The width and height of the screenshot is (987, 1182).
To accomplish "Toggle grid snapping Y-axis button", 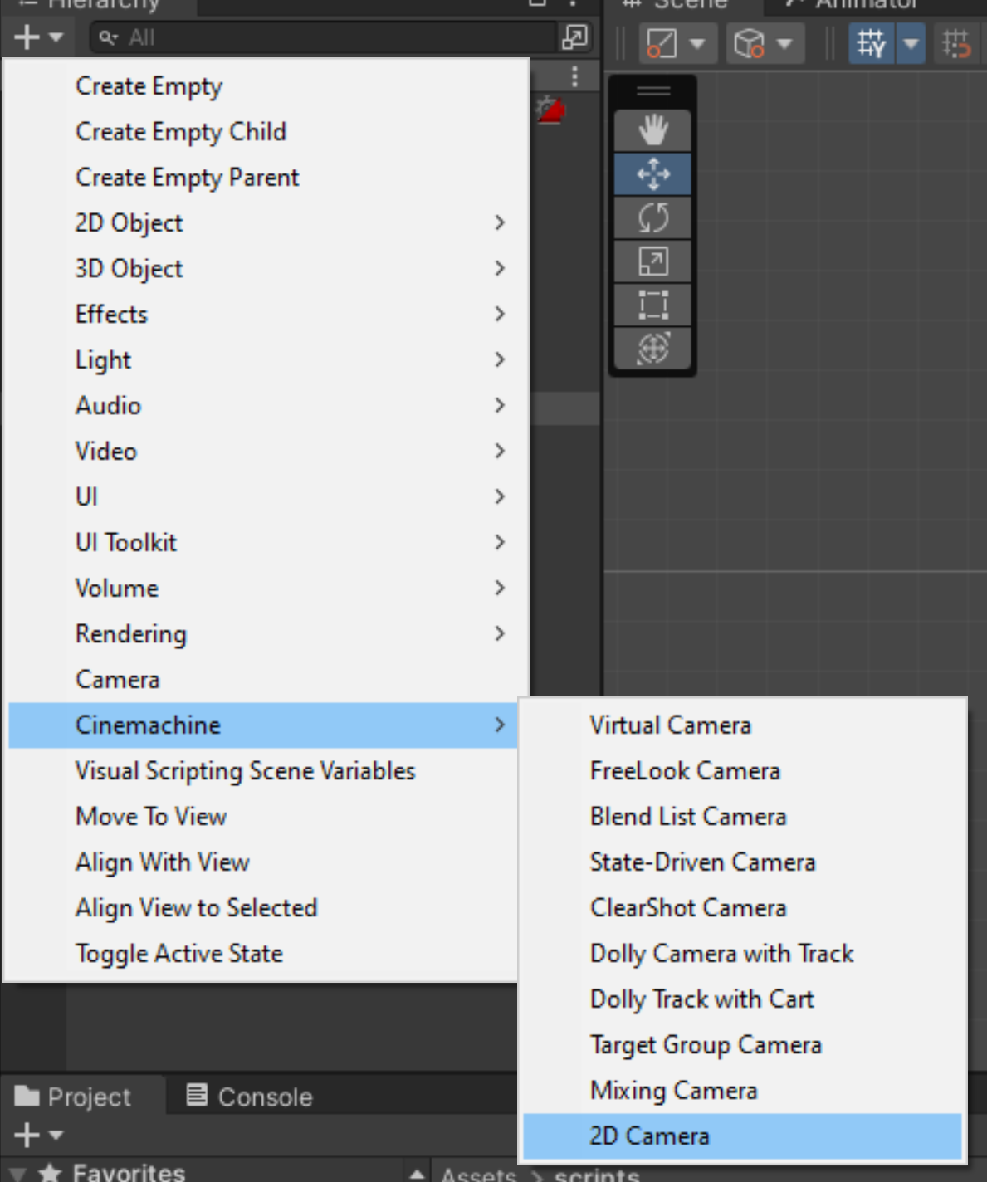I will pos(871,42).
